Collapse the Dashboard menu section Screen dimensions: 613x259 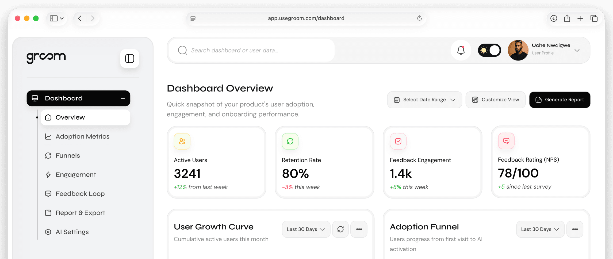pos(123,98)
